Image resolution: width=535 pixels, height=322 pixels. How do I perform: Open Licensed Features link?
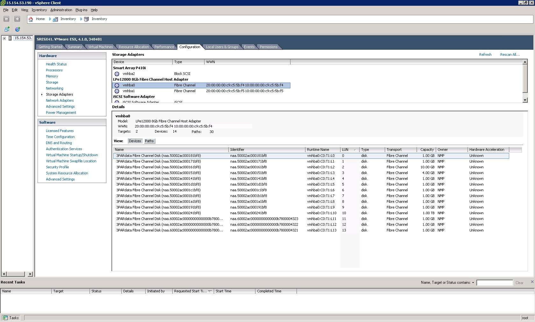click(60, 131)
